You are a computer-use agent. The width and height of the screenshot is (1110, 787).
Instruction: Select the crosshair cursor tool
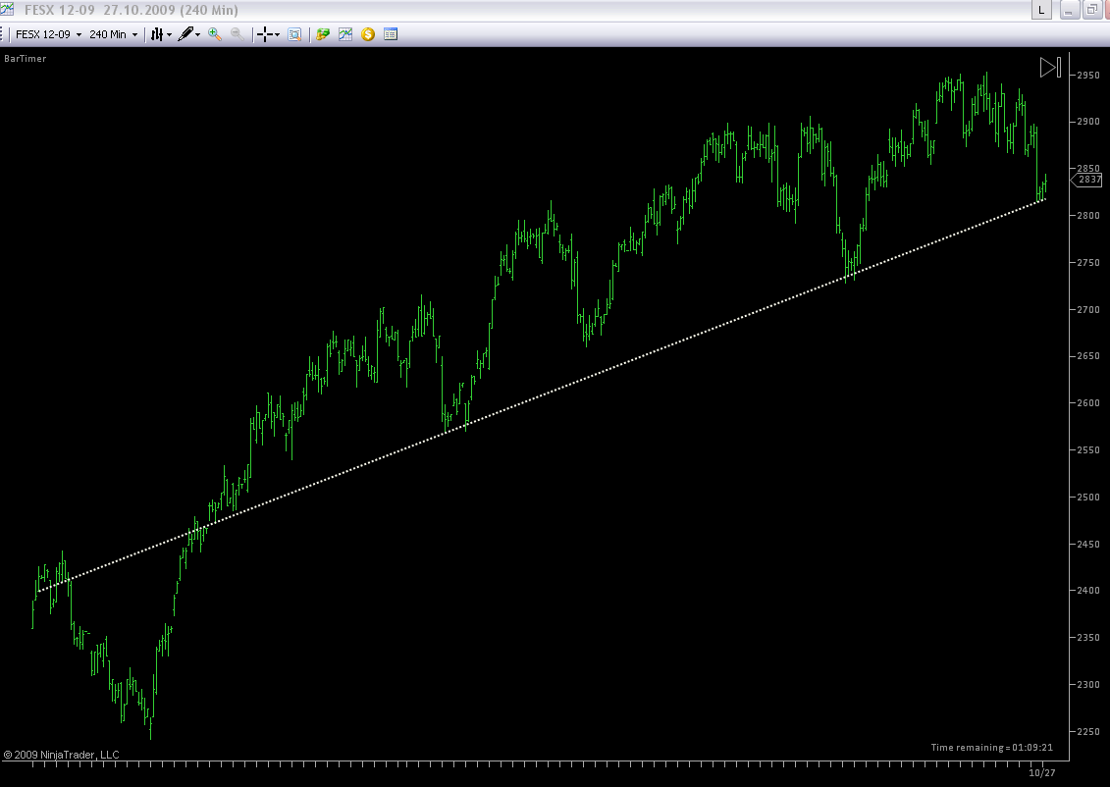[265, 34]
